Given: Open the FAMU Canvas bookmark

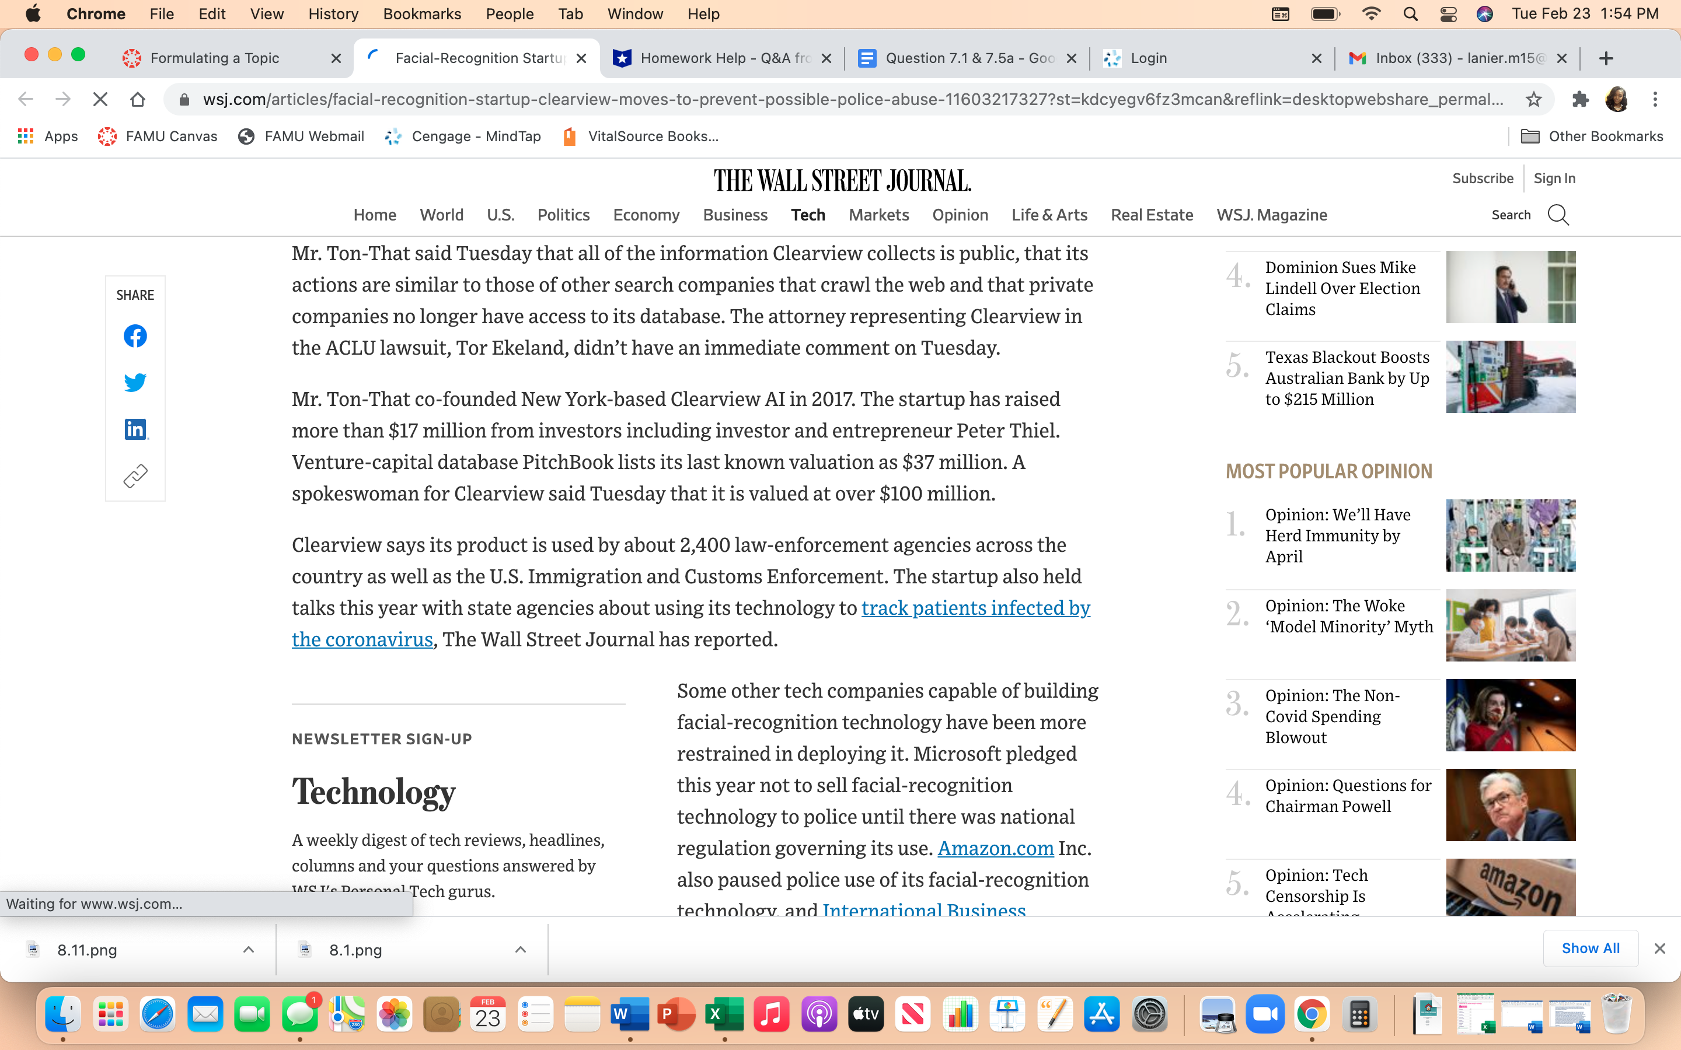Looking at the screenshot, I should (x=158, y=136).
